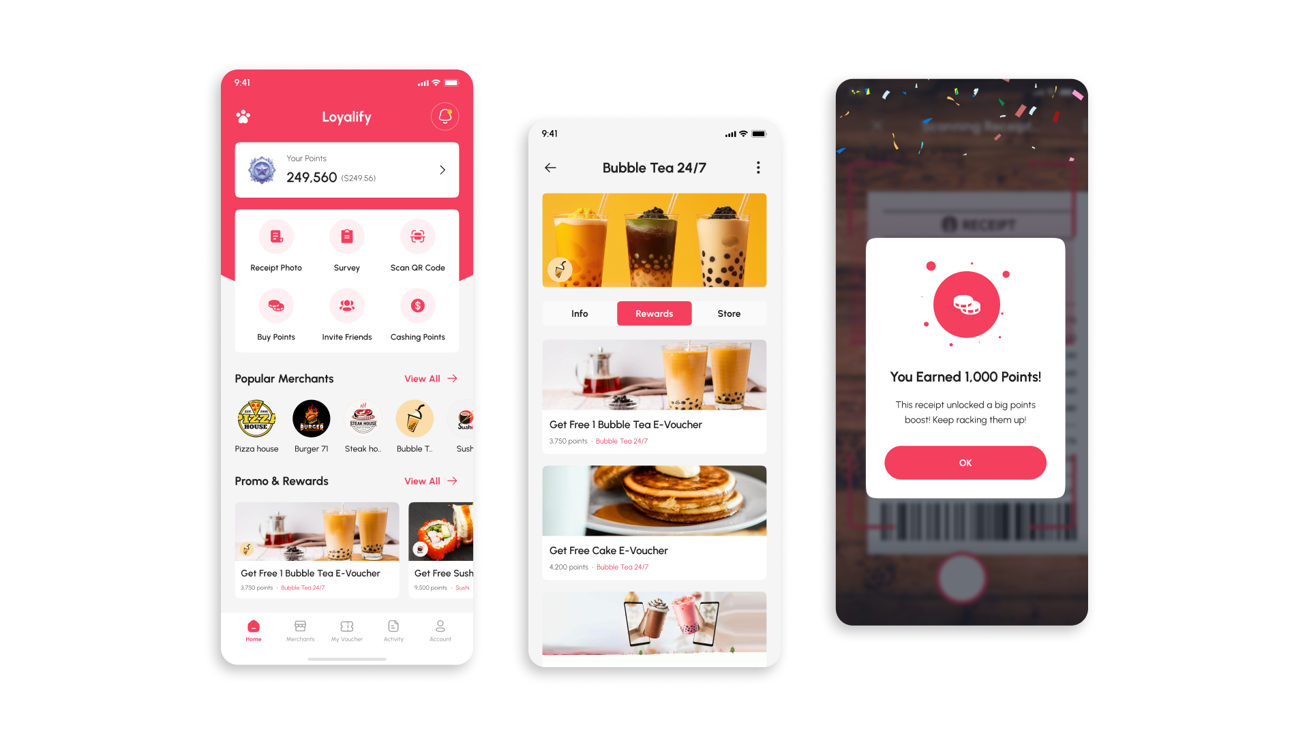
Task: Toggle the Activity tab in bottom navigation
Action: pos(393,629)
